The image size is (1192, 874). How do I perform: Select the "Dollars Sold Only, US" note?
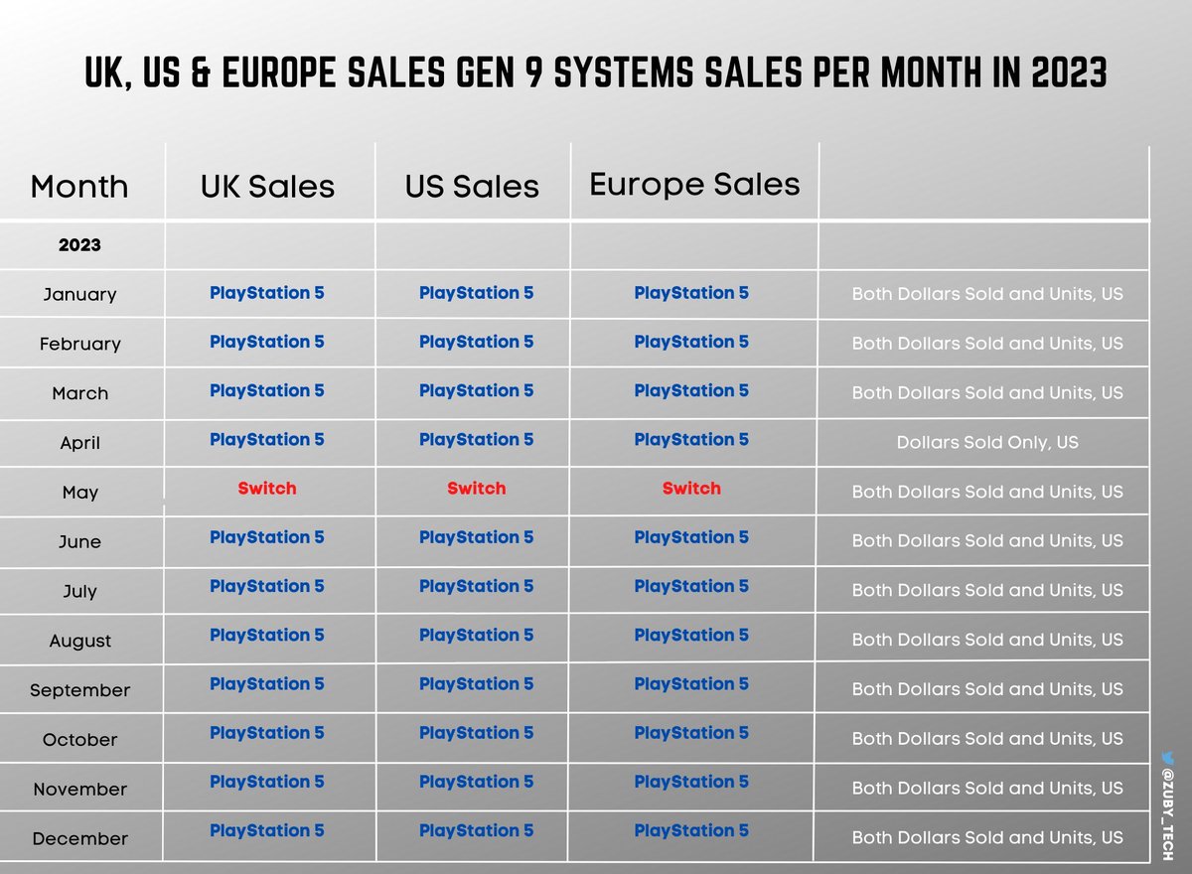pyautogui.click(x=987, y=442)
